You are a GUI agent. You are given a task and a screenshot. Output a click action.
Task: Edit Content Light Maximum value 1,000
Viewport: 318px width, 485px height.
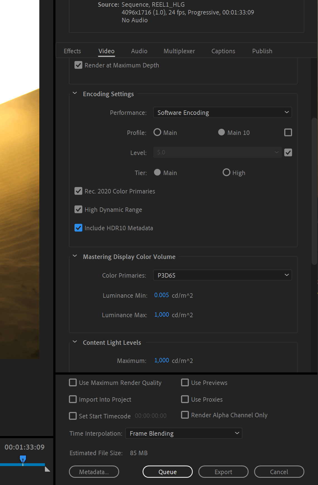162,360
